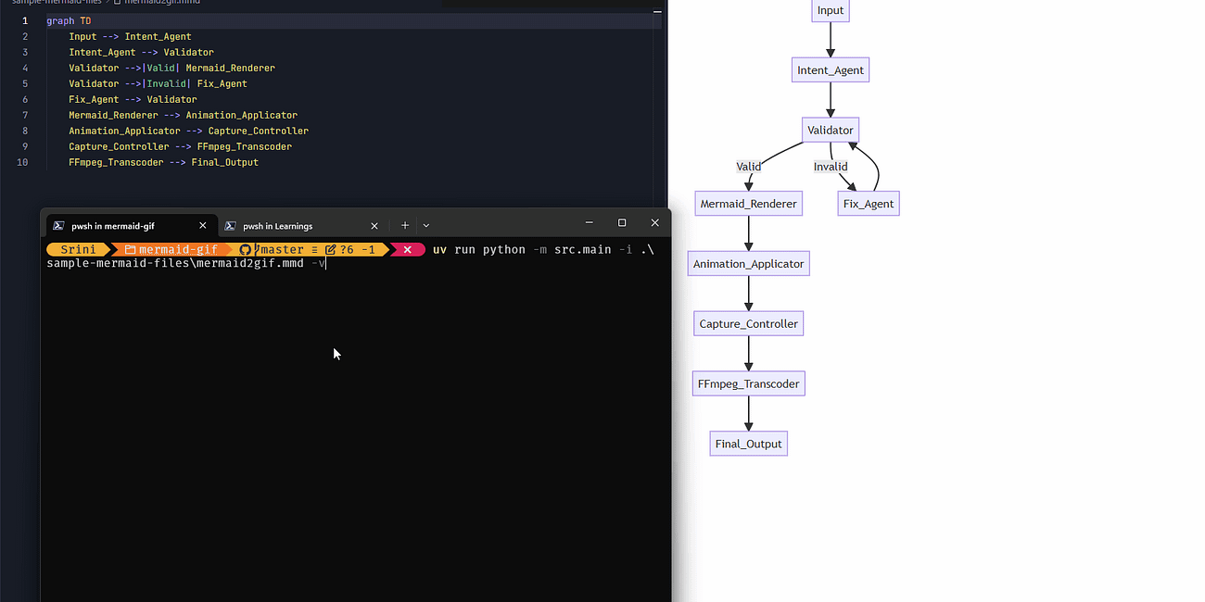Click the pencil edit icon in prompt
The image size is (1205, 602).
click(331, 250)
